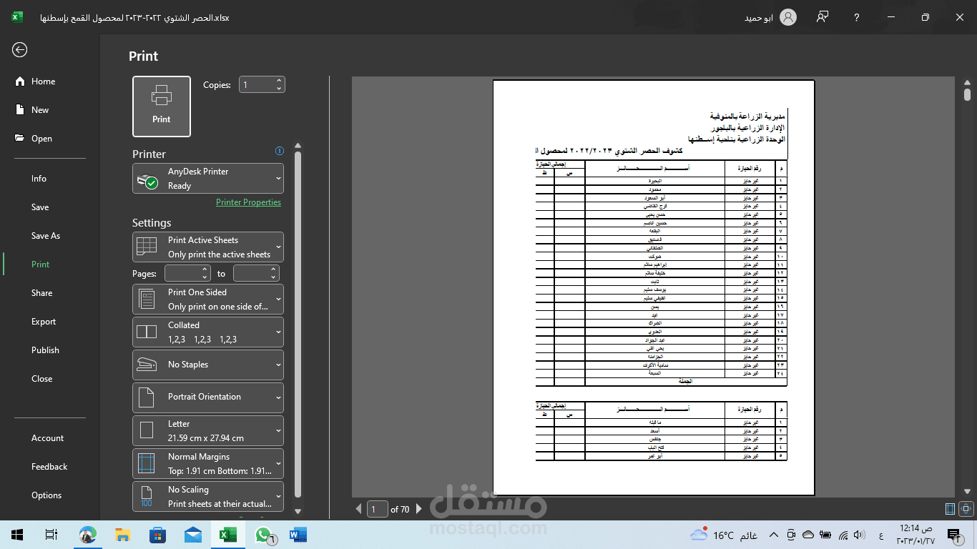Click the feedback icon in the title bar

(x=823, y=17)
